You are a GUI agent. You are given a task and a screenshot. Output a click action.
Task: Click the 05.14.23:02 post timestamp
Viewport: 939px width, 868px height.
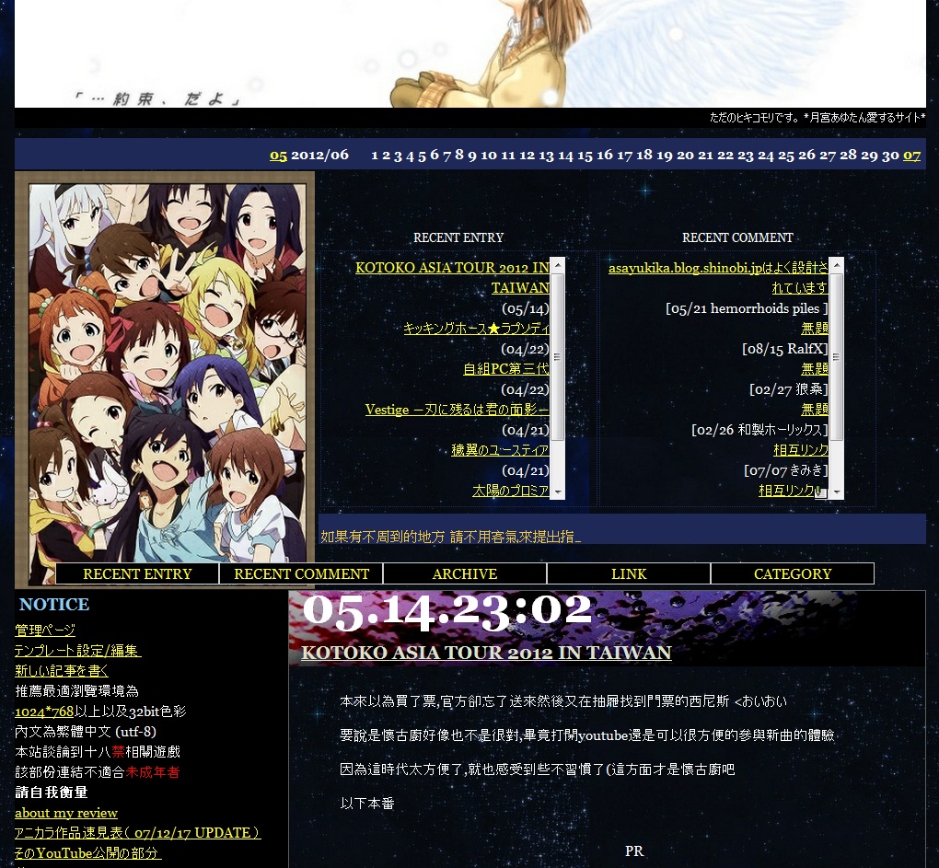[447, 610]
